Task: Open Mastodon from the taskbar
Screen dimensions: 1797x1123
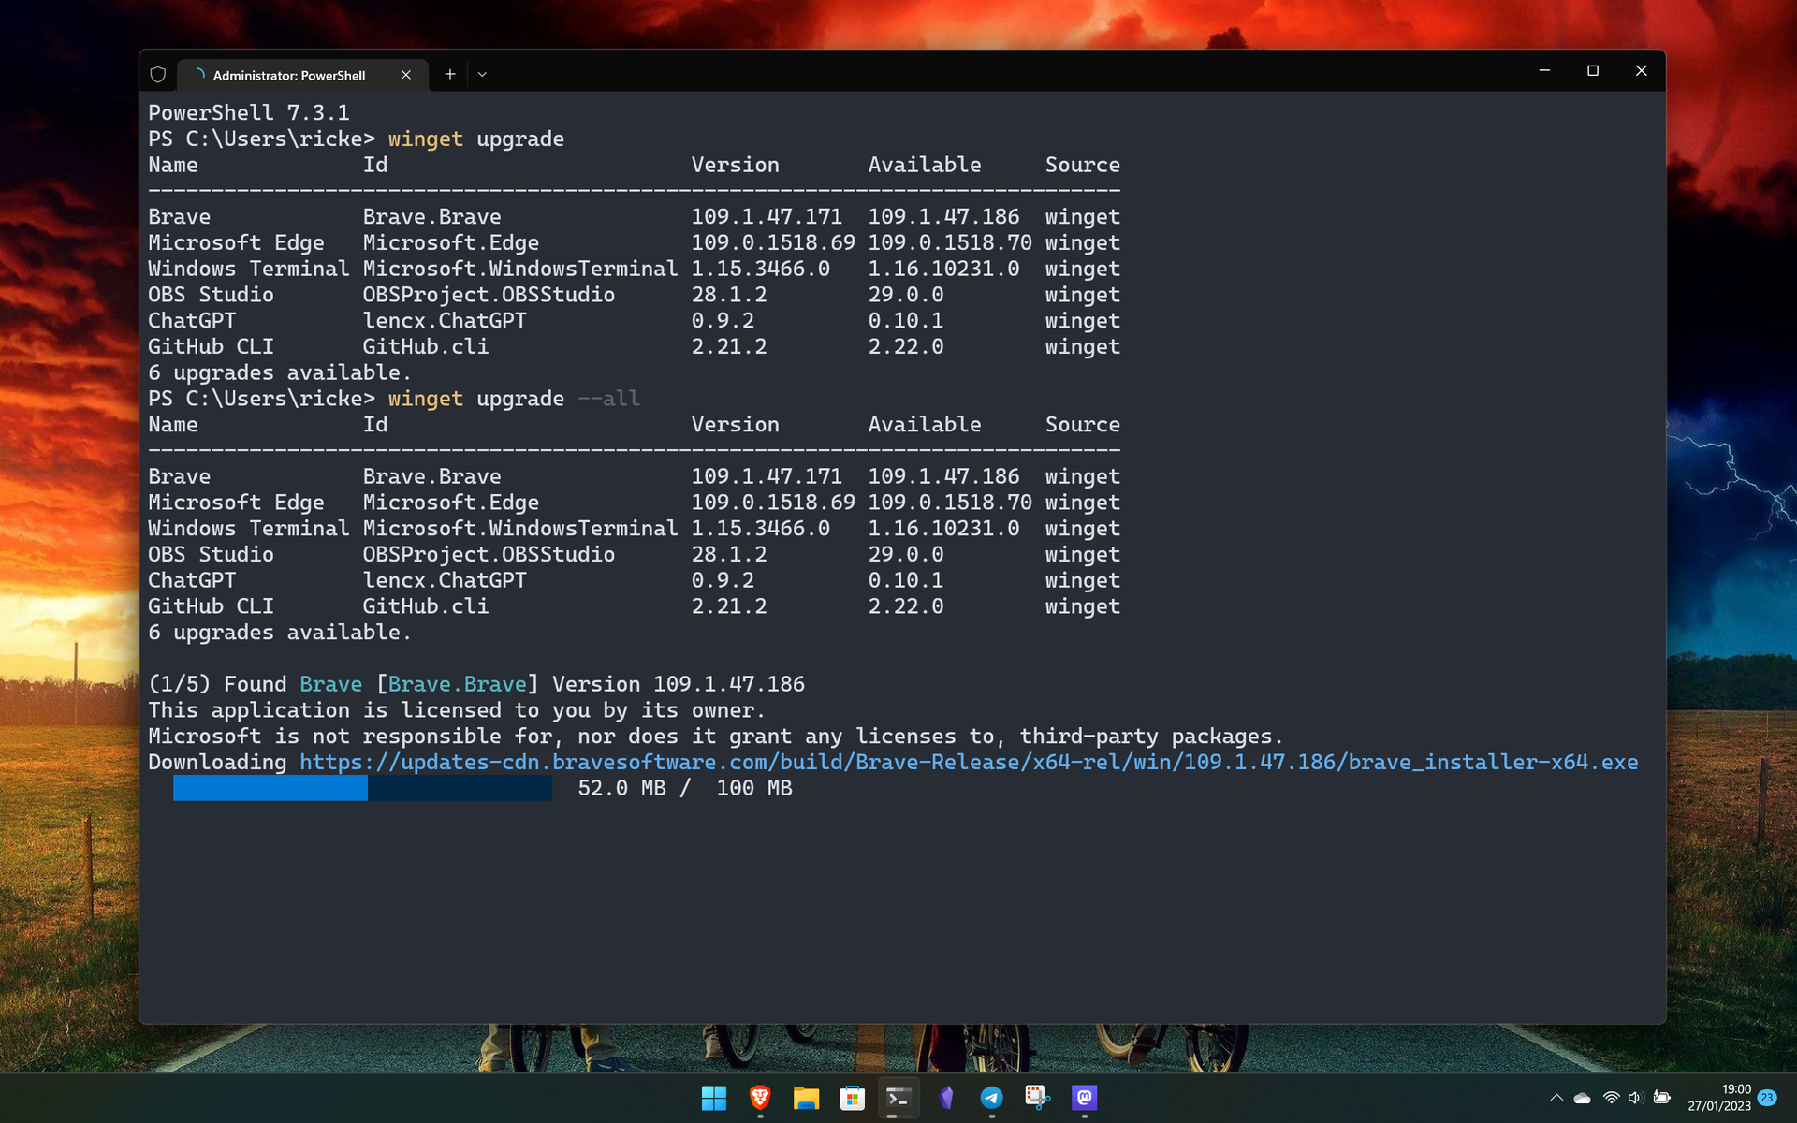Action: click(x=1085, y=1098)
